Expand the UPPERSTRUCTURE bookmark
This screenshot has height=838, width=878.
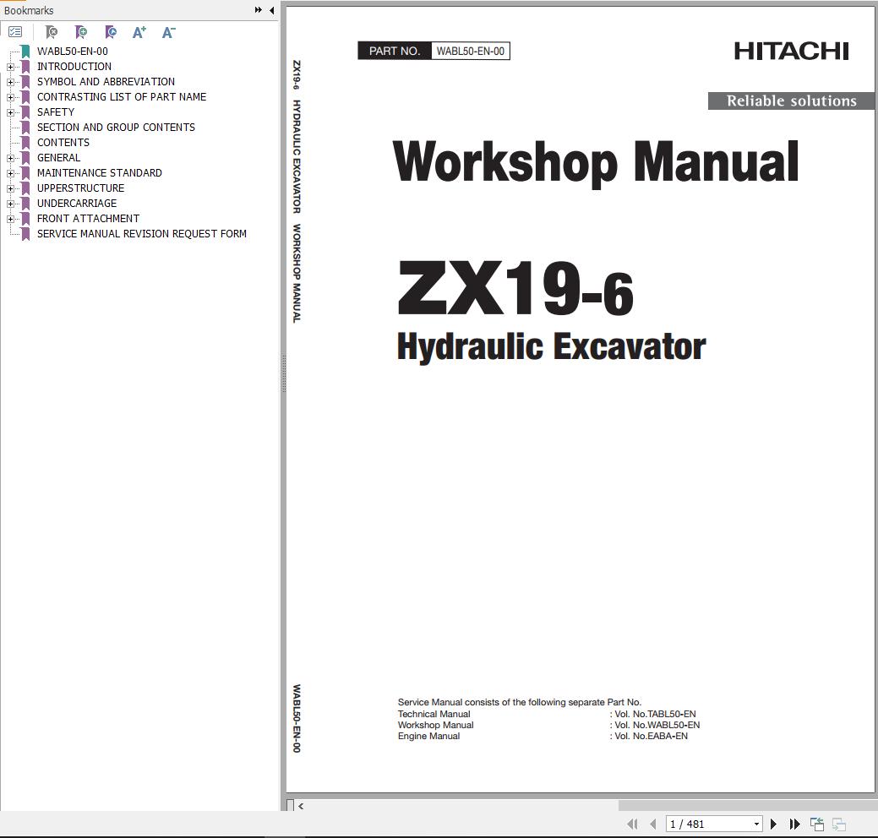10,188
